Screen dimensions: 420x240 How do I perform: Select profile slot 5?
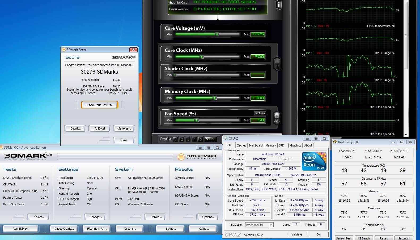coord(201,139)
